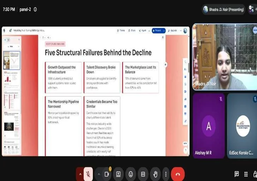The image size is (257, 181).
Task: Click the 100% zoom level button
Action: tap(185, 144)
